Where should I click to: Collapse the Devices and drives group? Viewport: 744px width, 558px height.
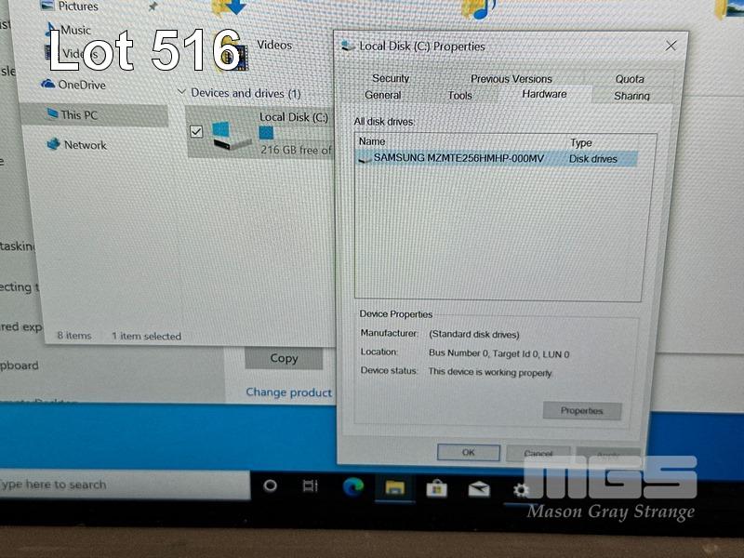181,93
